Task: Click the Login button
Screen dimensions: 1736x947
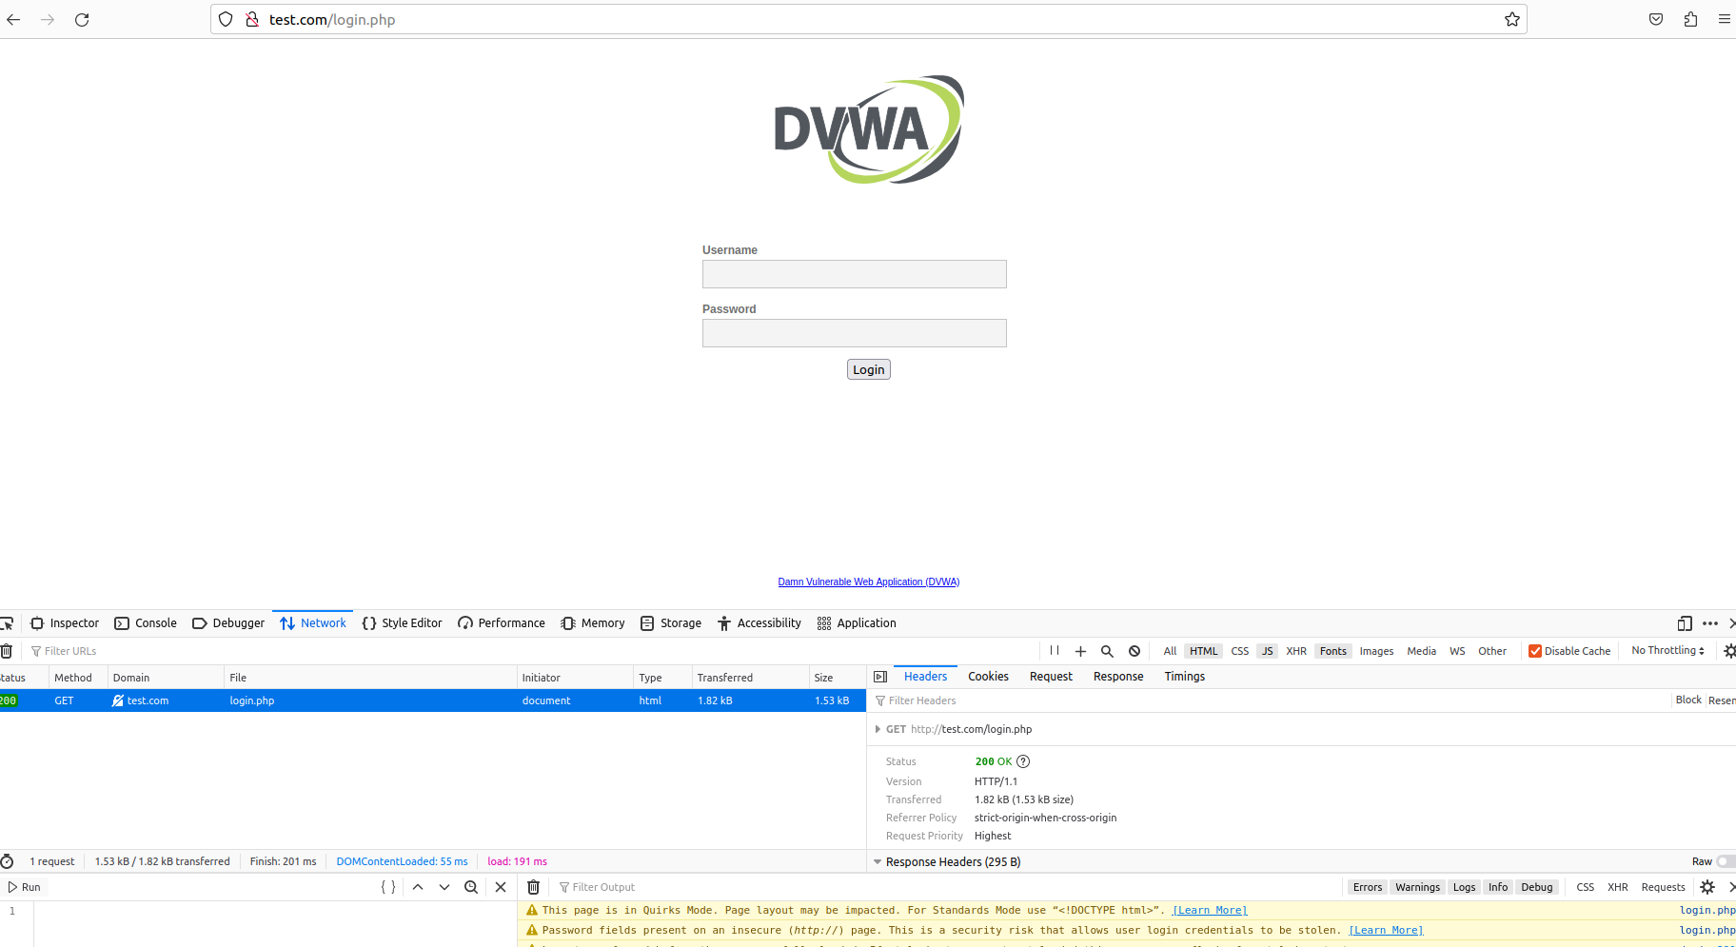Action: [x=868, y=369]
